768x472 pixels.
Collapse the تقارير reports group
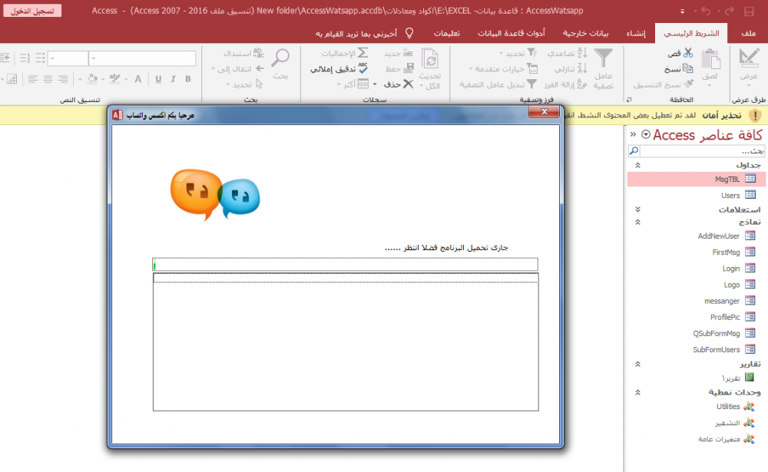[637, 365]
